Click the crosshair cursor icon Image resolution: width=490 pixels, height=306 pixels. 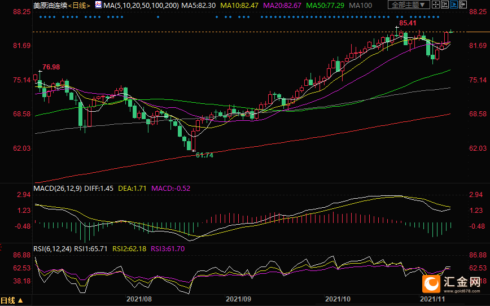[436, 5]
